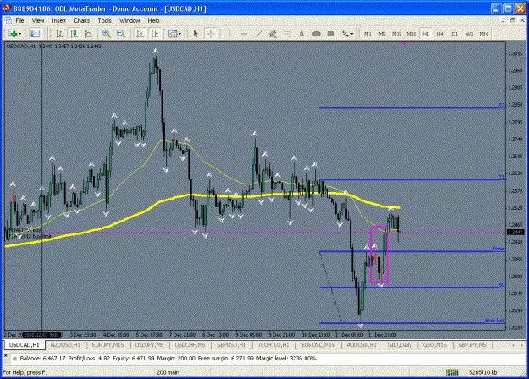The height and width of the screenshot is (379, 529).
Task: Click the chart tabs scroll-left arrow
Action: [x=513, y=345]
